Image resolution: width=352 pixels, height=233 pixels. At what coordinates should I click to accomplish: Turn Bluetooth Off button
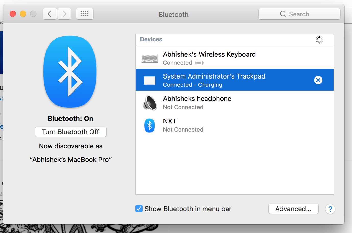tap(71, 132)
